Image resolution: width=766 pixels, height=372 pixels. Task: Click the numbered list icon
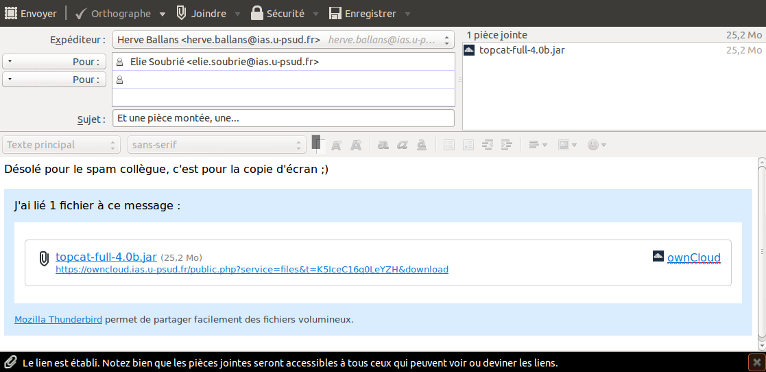point(468,145)
